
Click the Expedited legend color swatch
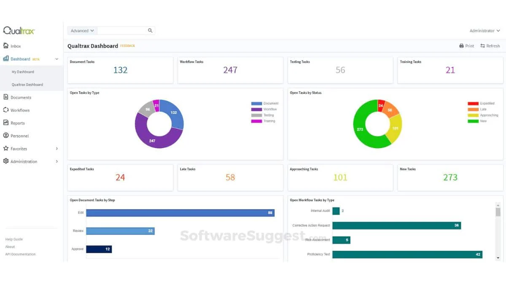pyautogui.click(x=473, y=104)
